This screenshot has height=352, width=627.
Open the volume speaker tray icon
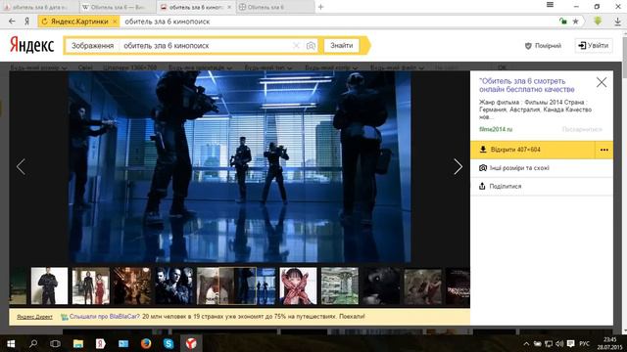click(x=559, y=344)
